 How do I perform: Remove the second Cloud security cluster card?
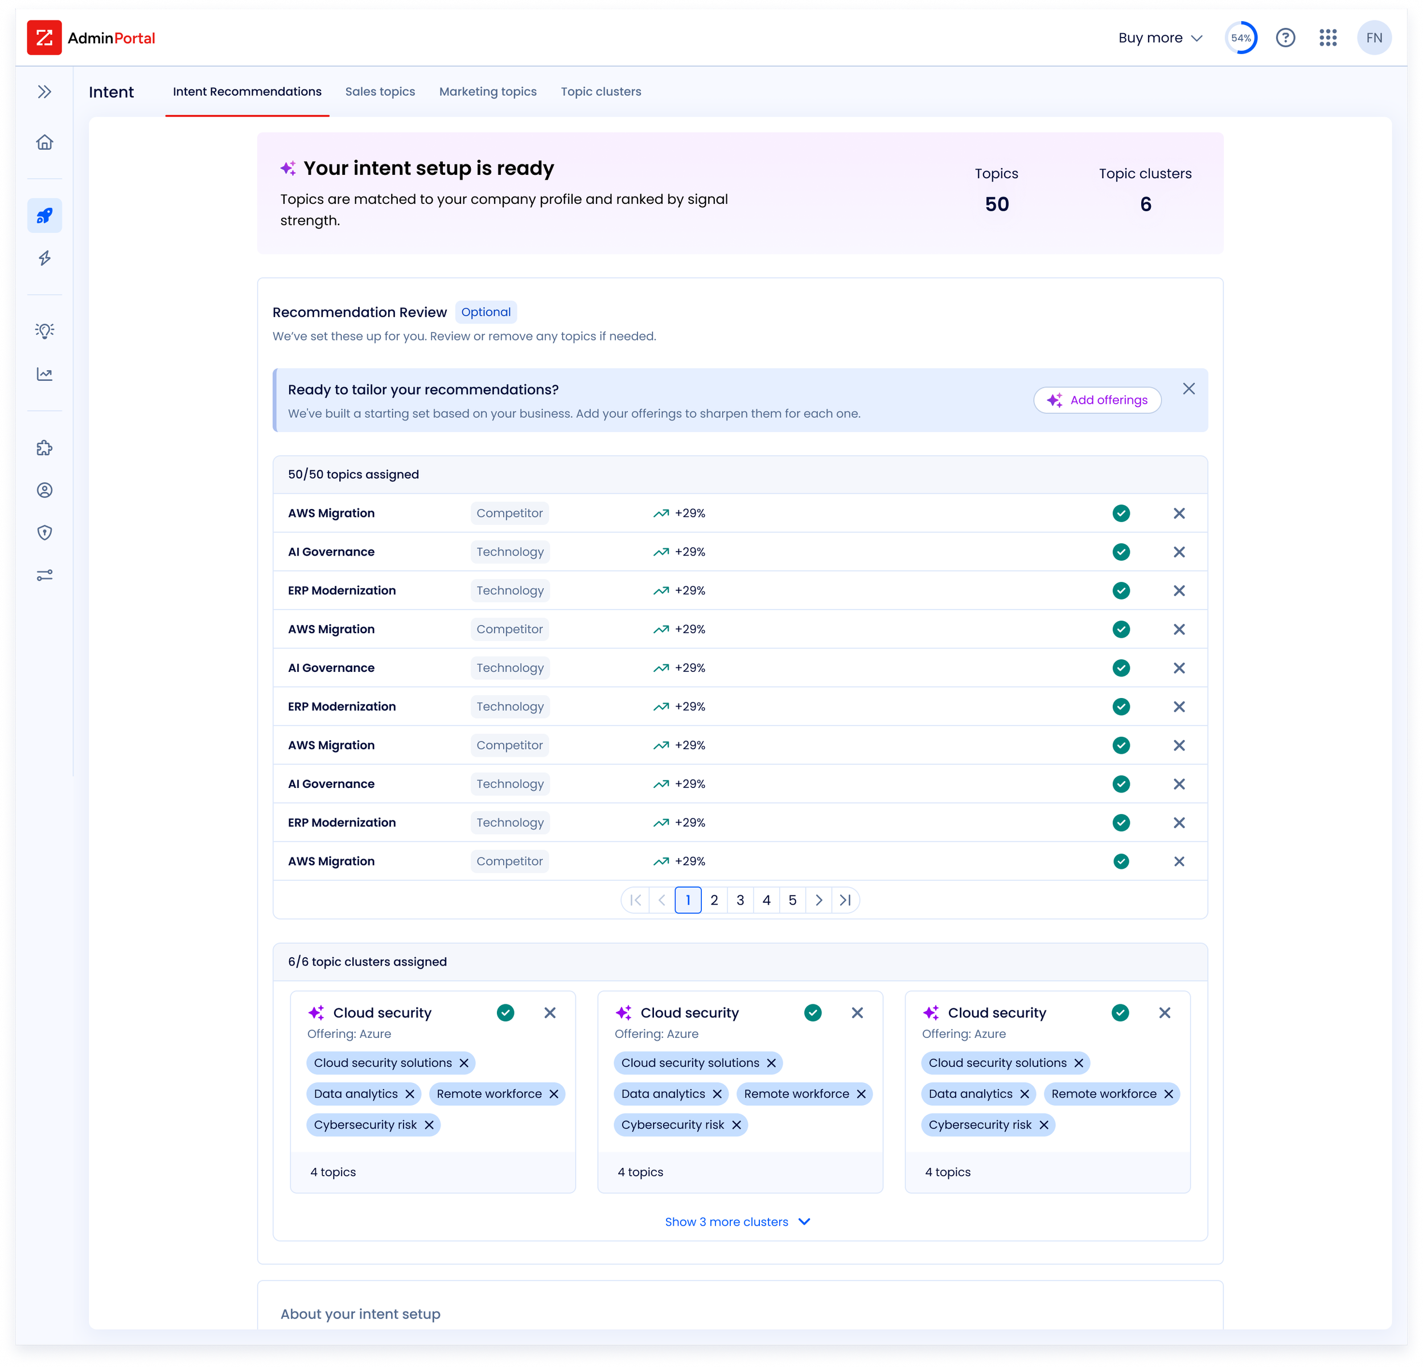[857, 1012]
